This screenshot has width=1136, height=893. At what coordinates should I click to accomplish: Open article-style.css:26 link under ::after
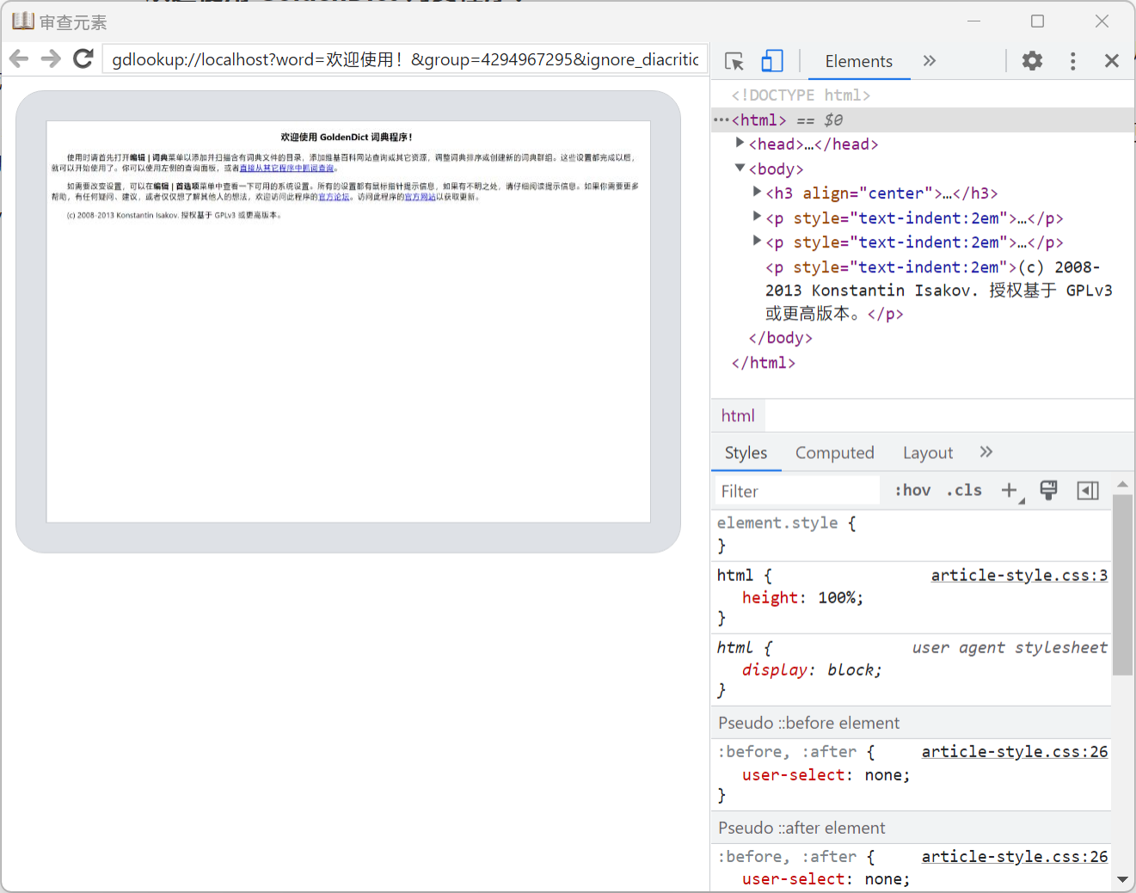pyautogui.click(x=1015, y=856)
